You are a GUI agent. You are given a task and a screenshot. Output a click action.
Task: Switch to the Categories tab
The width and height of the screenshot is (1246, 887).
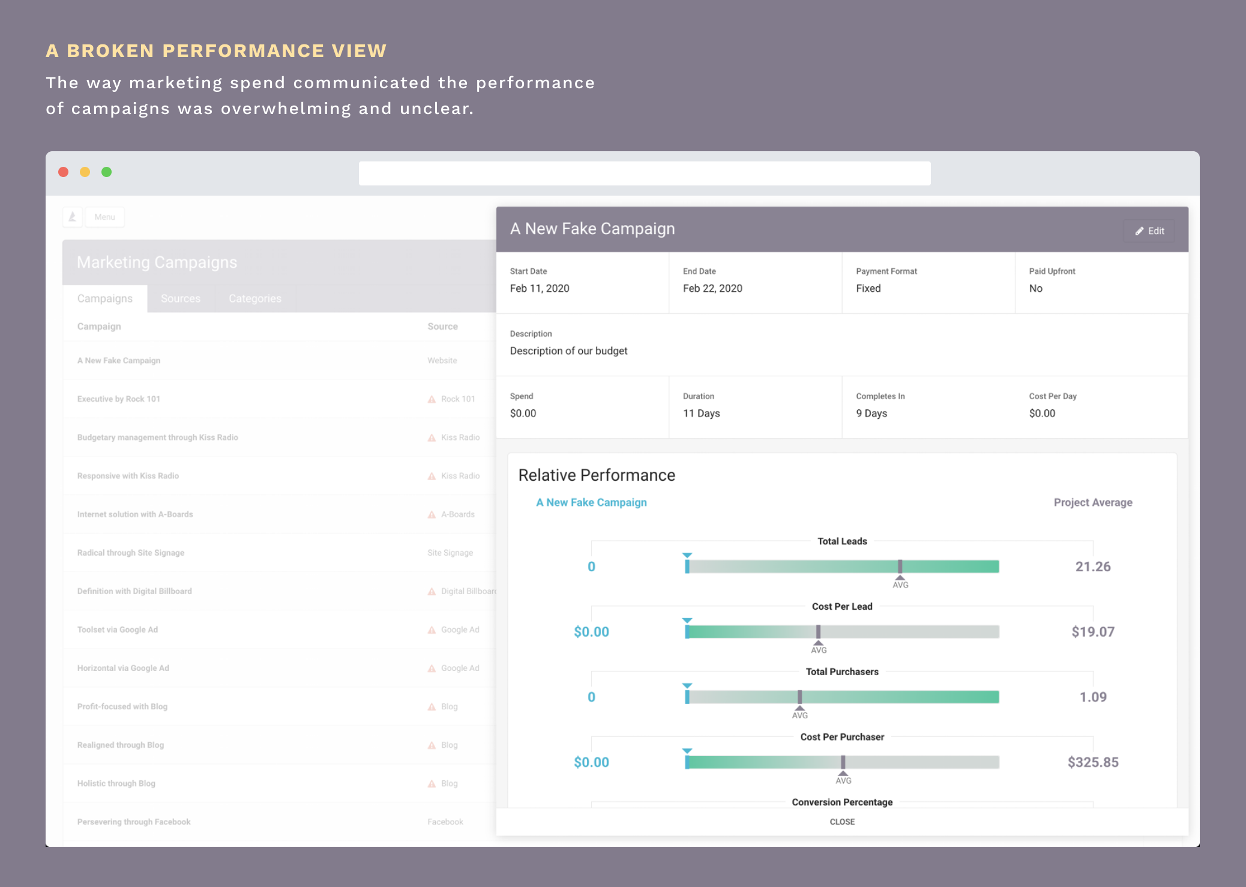(254, 298)
